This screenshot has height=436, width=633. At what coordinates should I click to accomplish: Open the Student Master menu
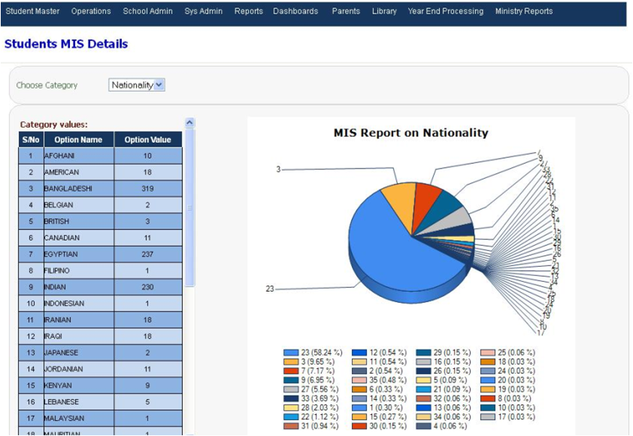click(x=35, y=11)
